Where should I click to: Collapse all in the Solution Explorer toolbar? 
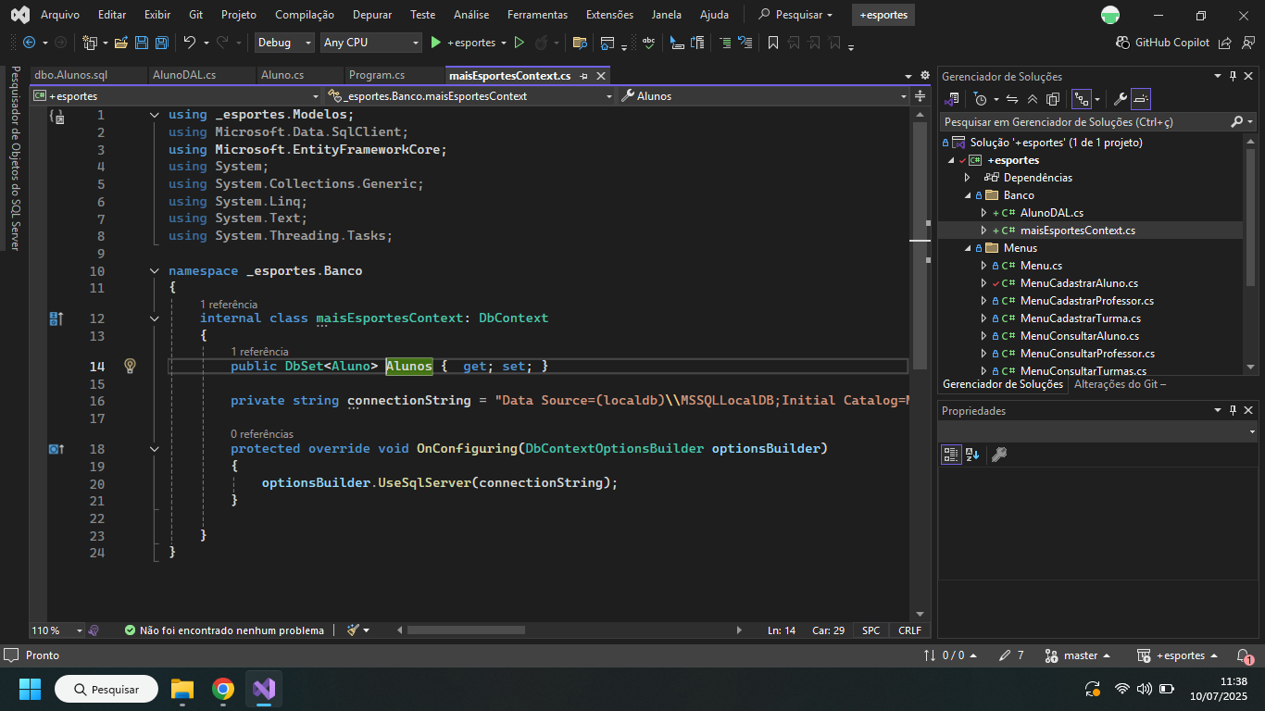point(1033,99)
